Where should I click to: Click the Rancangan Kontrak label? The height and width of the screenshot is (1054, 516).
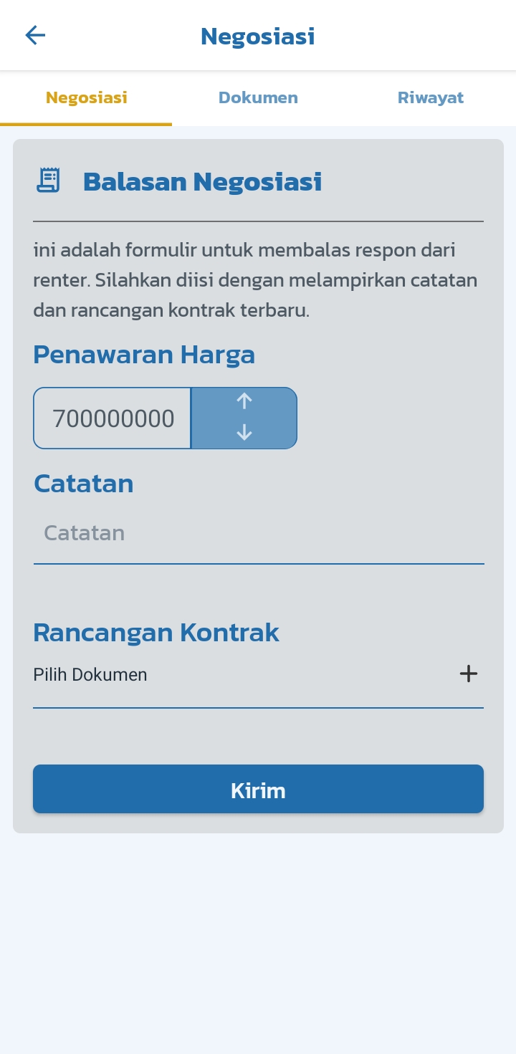[156, 633]
